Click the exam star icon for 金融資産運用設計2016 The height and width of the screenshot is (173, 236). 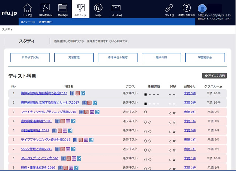(x=174, y=122)
